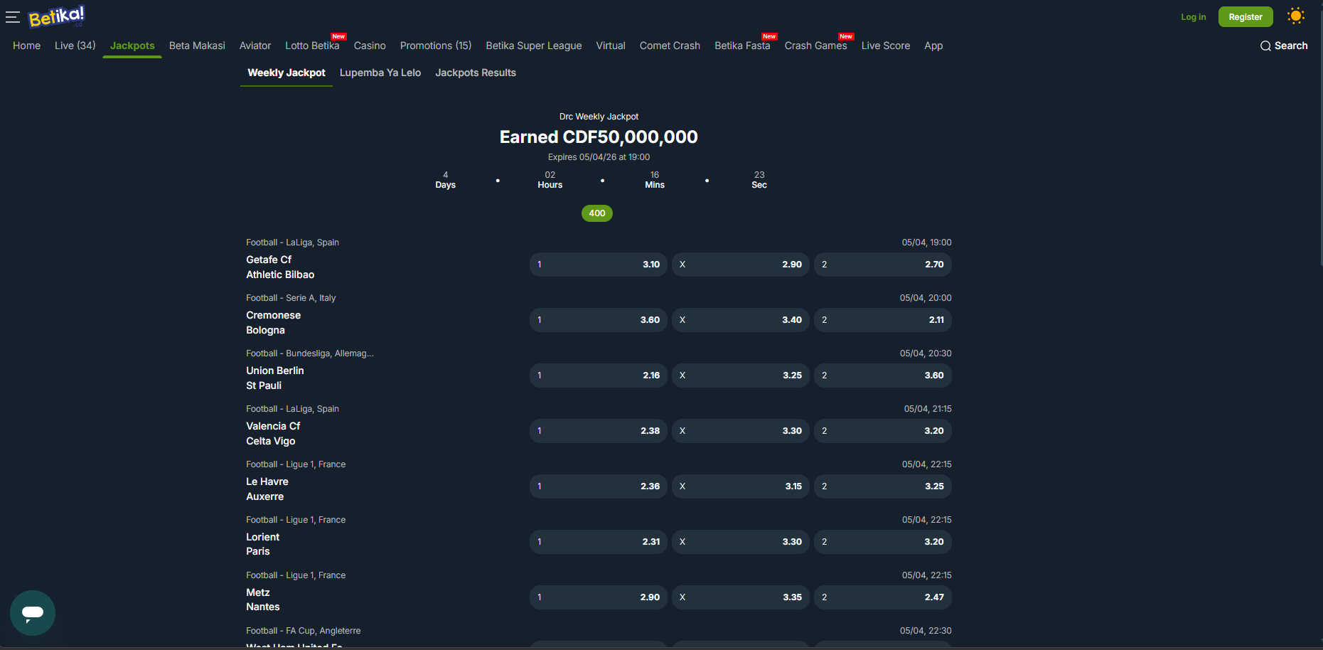This screenshot has height=650, width=1323.
Task: Open Lotto Betika
Action: pos(312,46)
